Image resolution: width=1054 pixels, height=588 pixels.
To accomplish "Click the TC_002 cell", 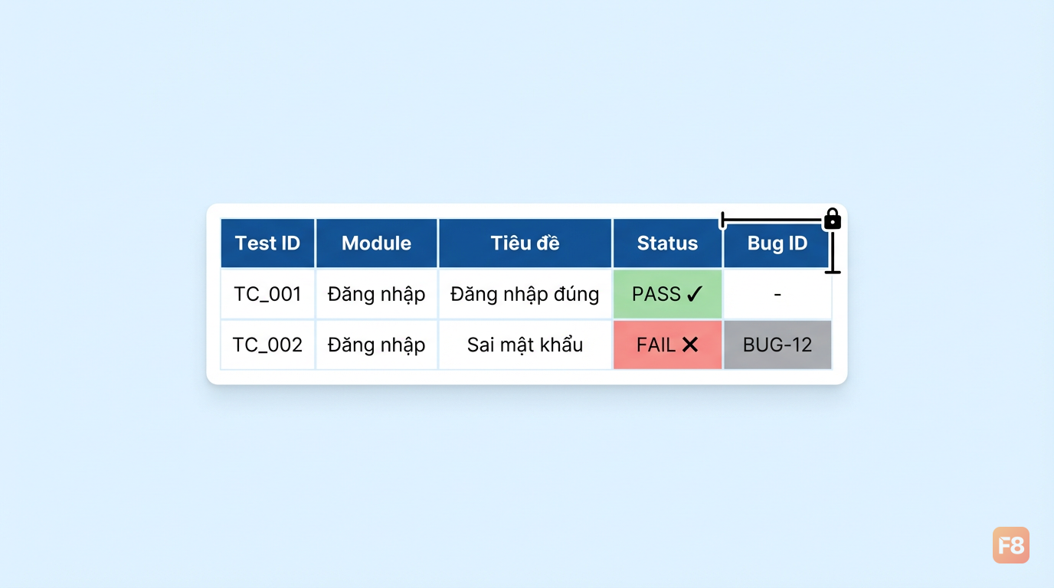I will [x=267, y=345].
